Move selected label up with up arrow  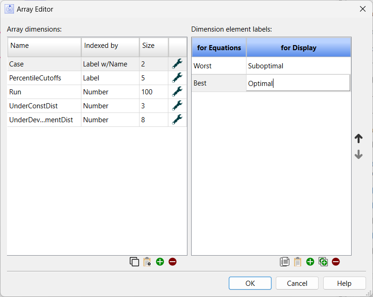(359, 139)
